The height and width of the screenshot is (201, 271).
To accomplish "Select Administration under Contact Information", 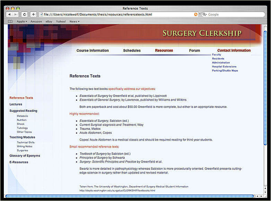I will point(221,62).
